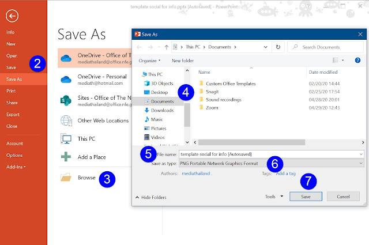This screenshot has height=245, width=369.
Task: Select New in backstage menu
Action: coord(11,44)
